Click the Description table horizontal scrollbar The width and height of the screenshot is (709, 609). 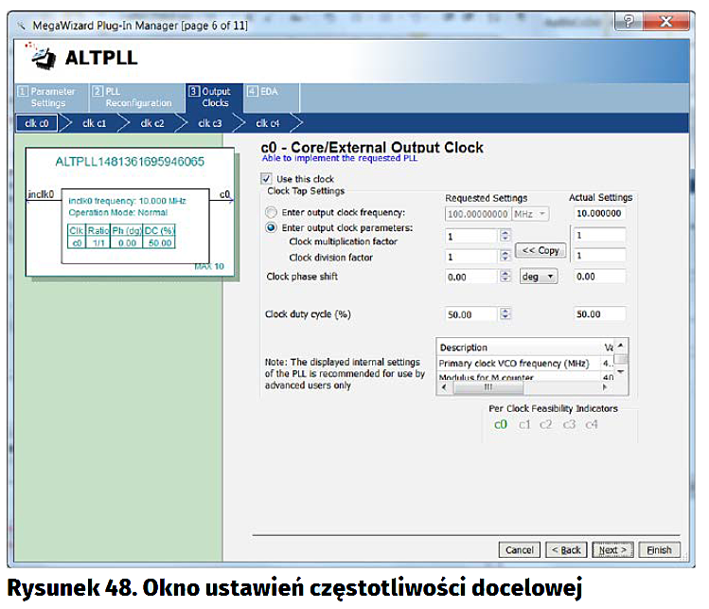[521, 386]
